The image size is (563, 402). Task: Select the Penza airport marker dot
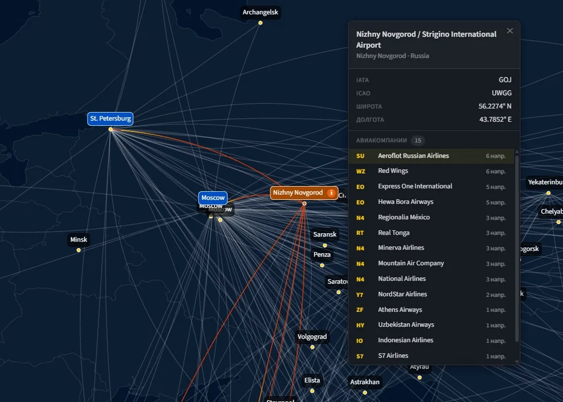322,265
